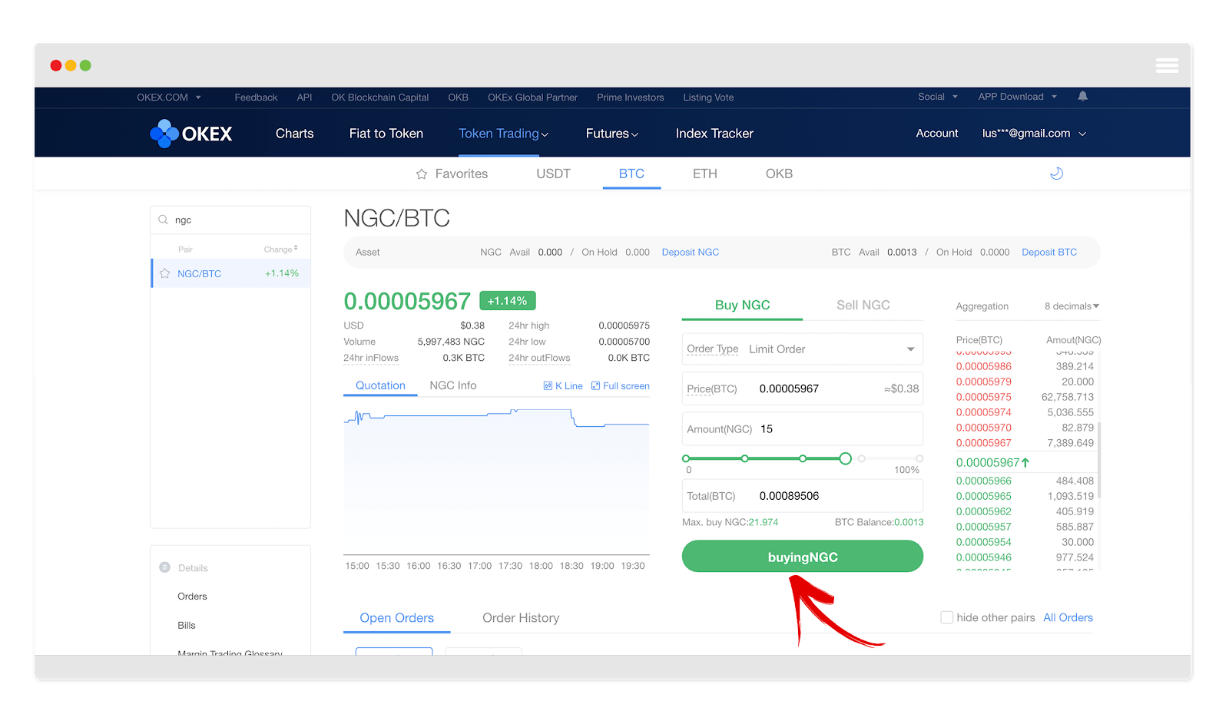The image size is (1229, 724).
Task: Click the Account link
Action: [937, 134]
